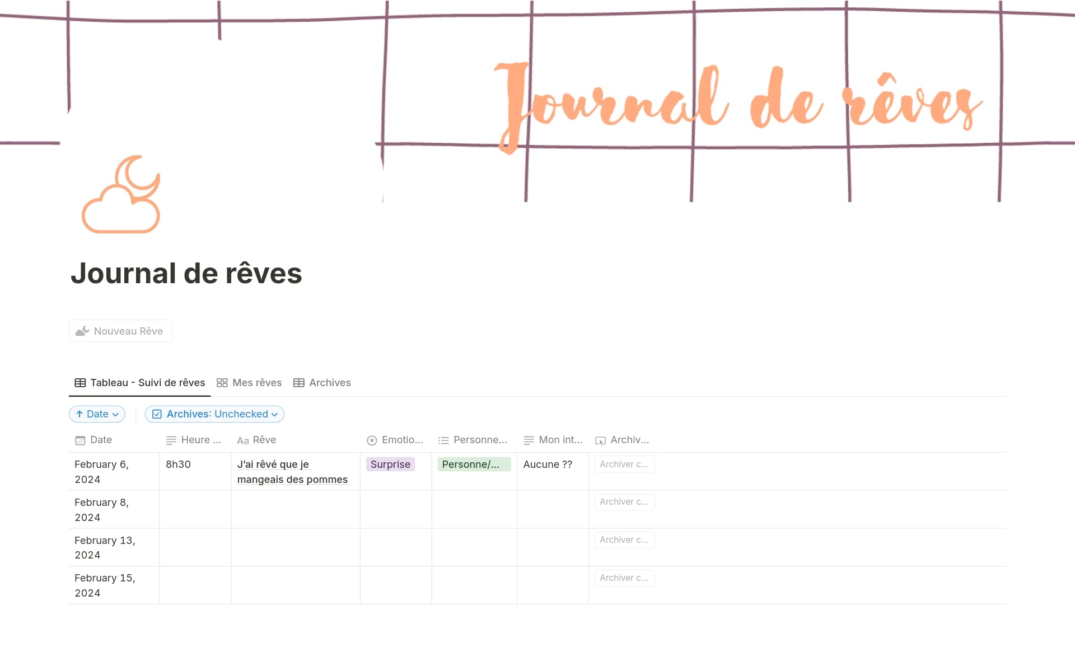The height and width of the screenshot is (671, 1075).
Task: Click the Emotion column select icon
Action: click(372, 440)
